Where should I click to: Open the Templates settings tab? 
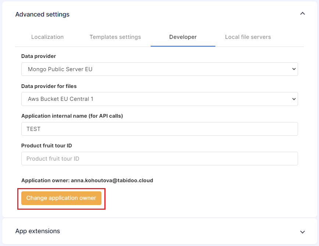(x=115, y=37)
